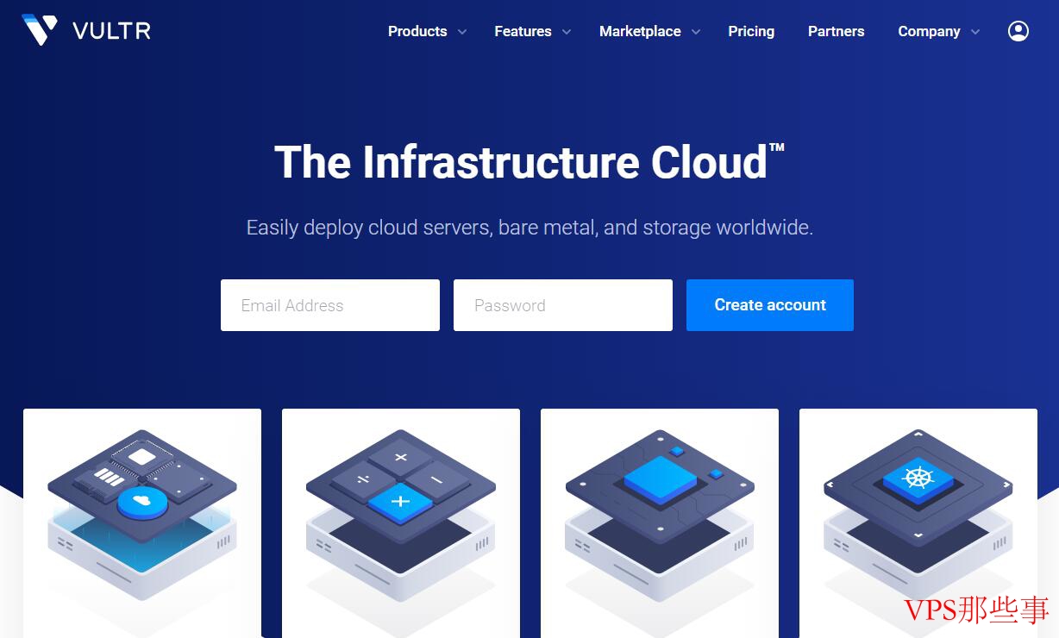Open the Features menu
Image resolution: width=1059 pixels, height=638 pixels.
pyautogui.click(x=523, y=31)
